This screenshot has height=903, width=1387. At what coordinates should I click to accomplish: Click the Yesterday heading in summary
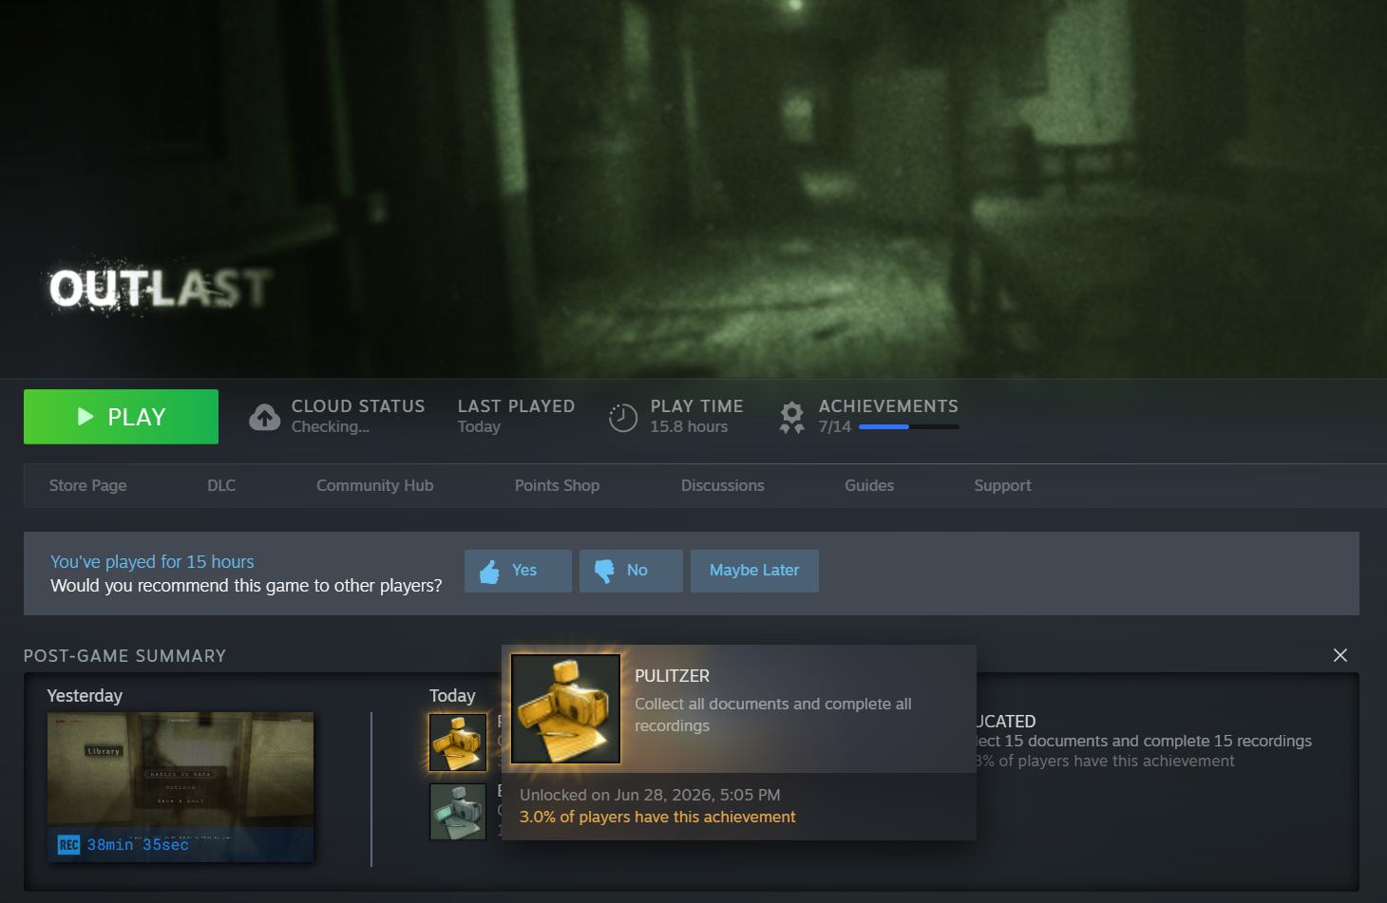pyautogui.click(x=85, y=696)
